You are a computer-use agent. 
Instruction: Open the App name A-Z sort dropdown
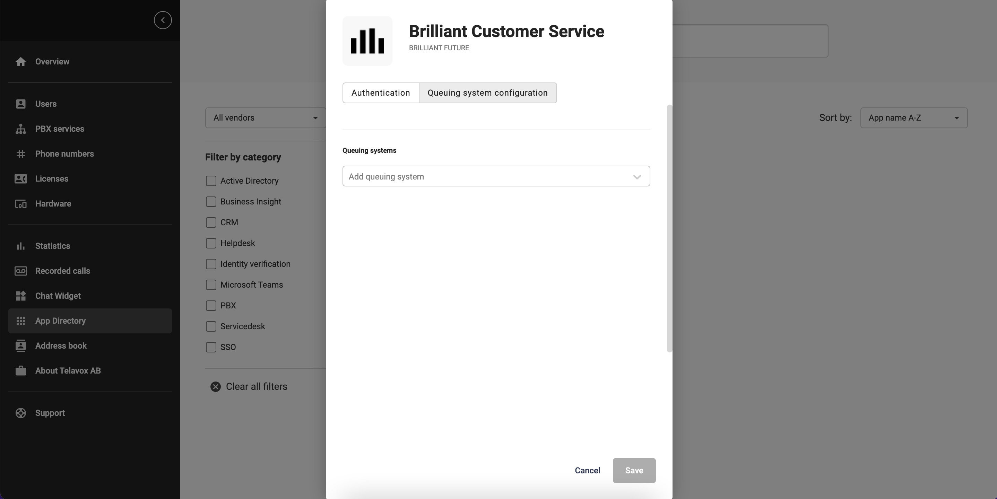(913, 118)
